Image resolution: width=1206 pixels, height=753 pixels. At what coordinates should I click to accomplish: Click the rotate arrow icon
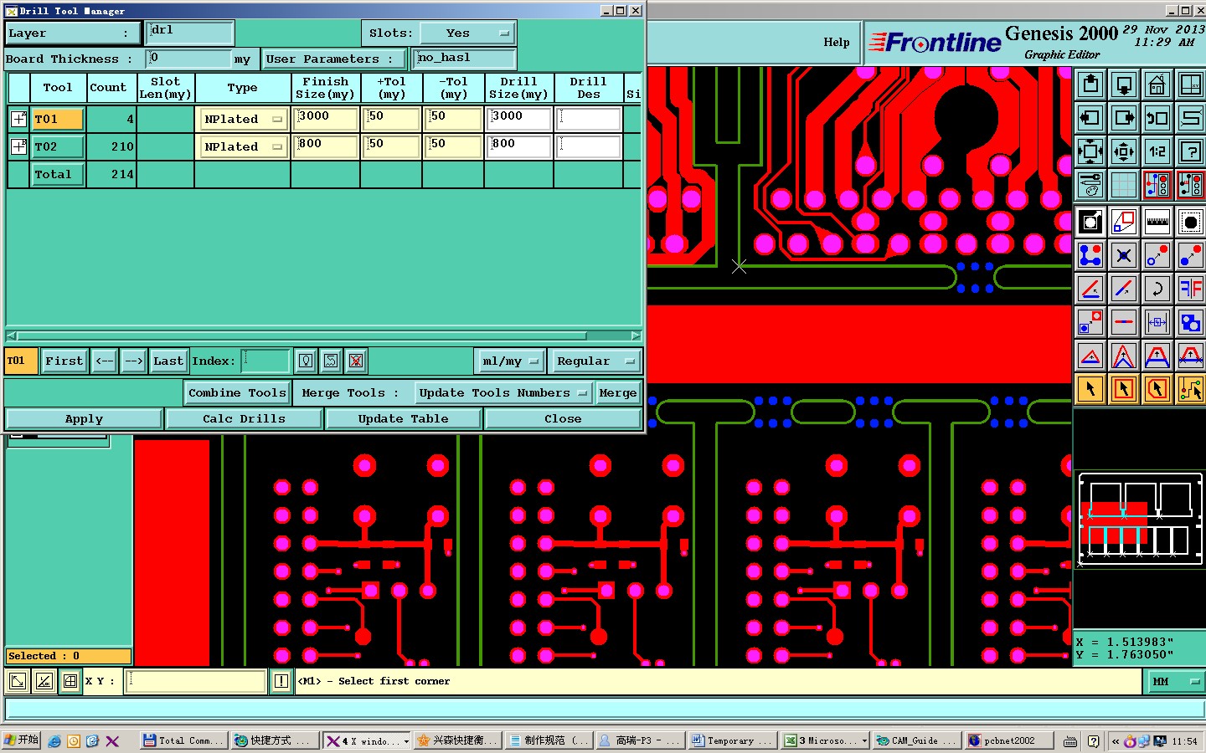tap(1157, 289)
